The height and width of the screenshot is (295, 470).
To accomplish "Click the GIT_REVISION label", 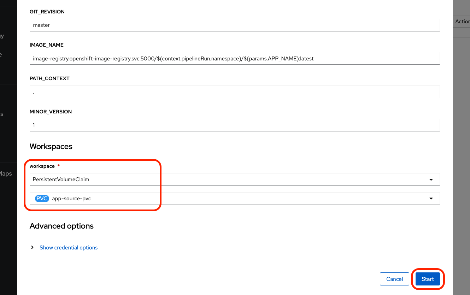I will pyautogui.click(x=47, y=12).
